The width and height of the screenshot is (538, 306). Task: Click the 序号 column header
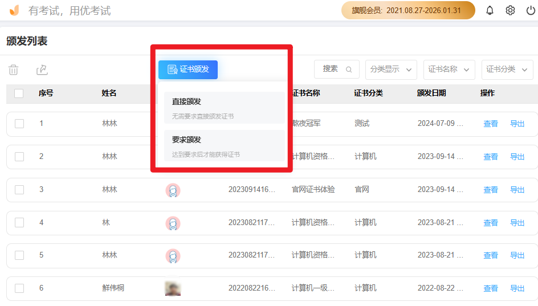point(46,93)
